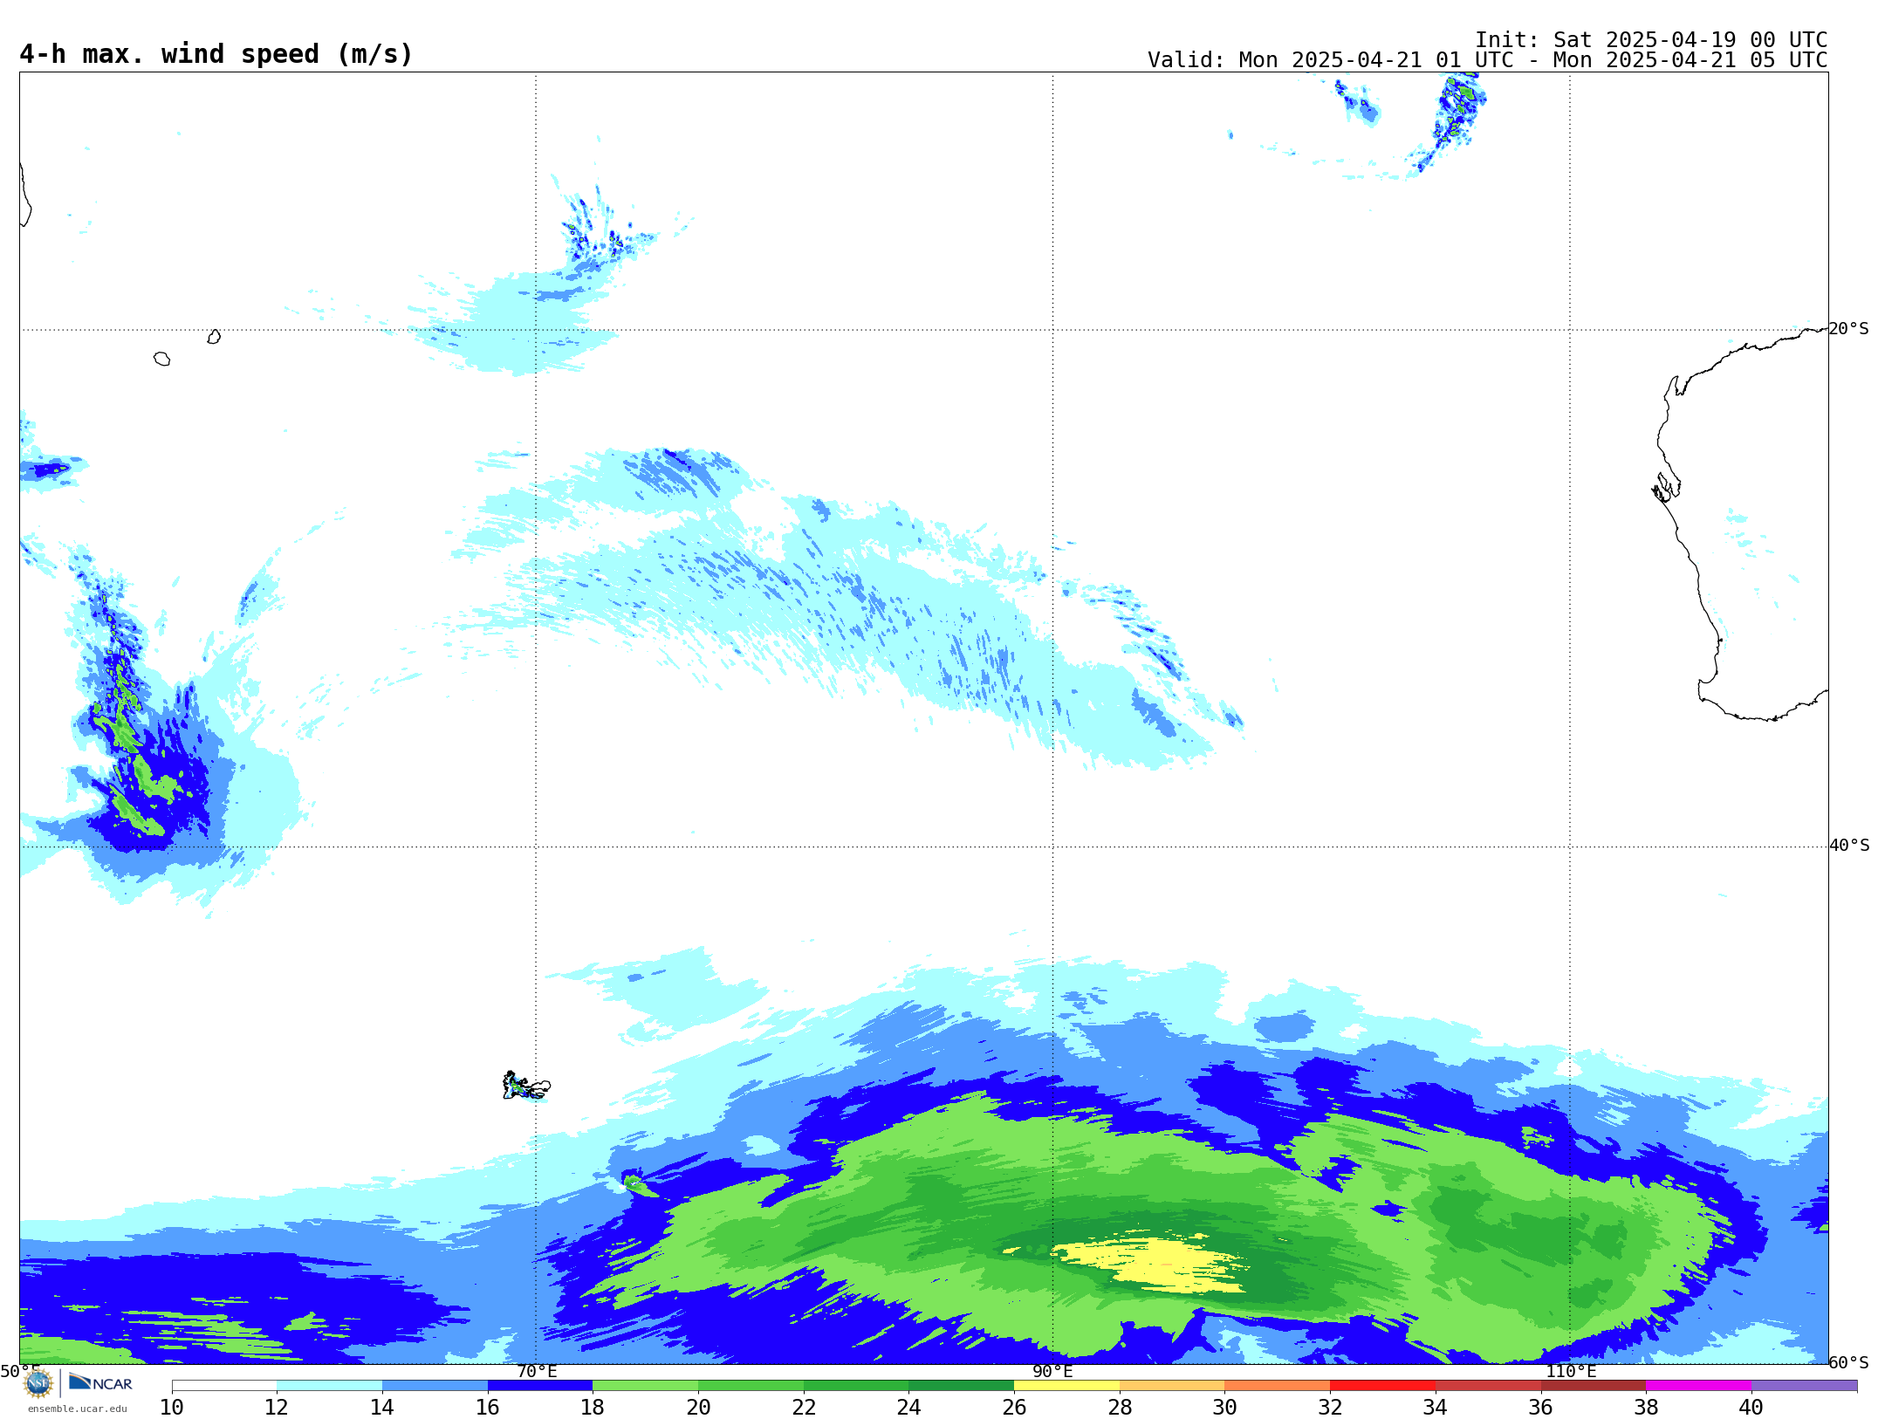Click the magenta 38-40 colorbar segment
1885x1419 pixels.
[x=1699, y=1386]
